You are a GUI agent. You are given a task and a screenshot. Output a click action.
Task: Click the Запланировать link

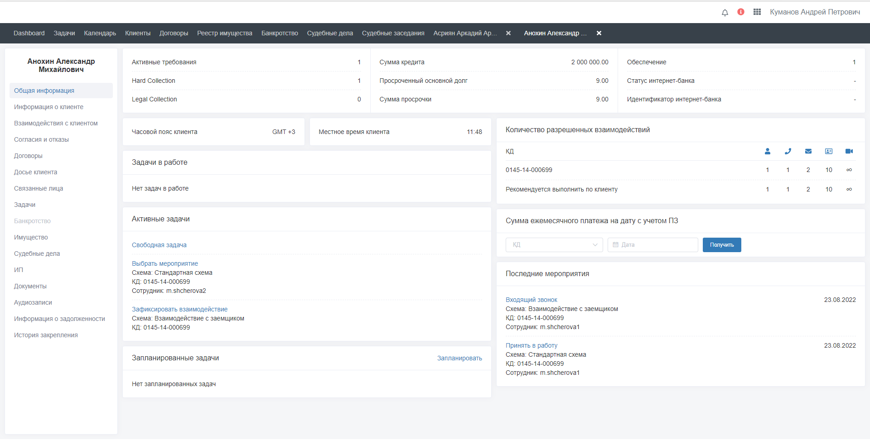tap(459, 358)
